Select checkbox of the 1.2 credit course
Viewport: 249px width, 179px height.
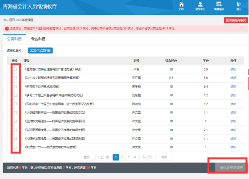point(15,104)
